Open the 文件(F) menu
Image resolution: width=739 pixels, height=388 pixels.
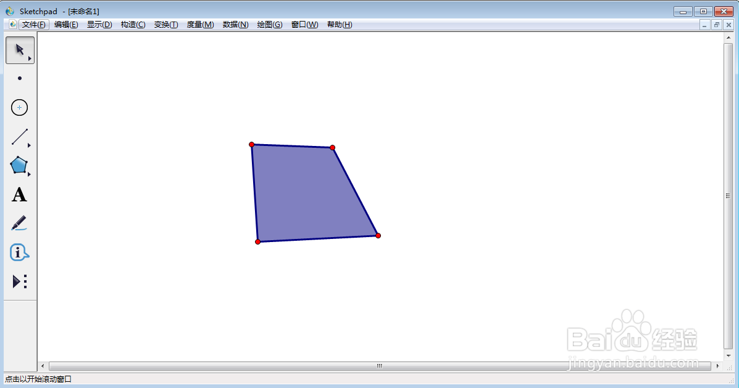point(34,25)
